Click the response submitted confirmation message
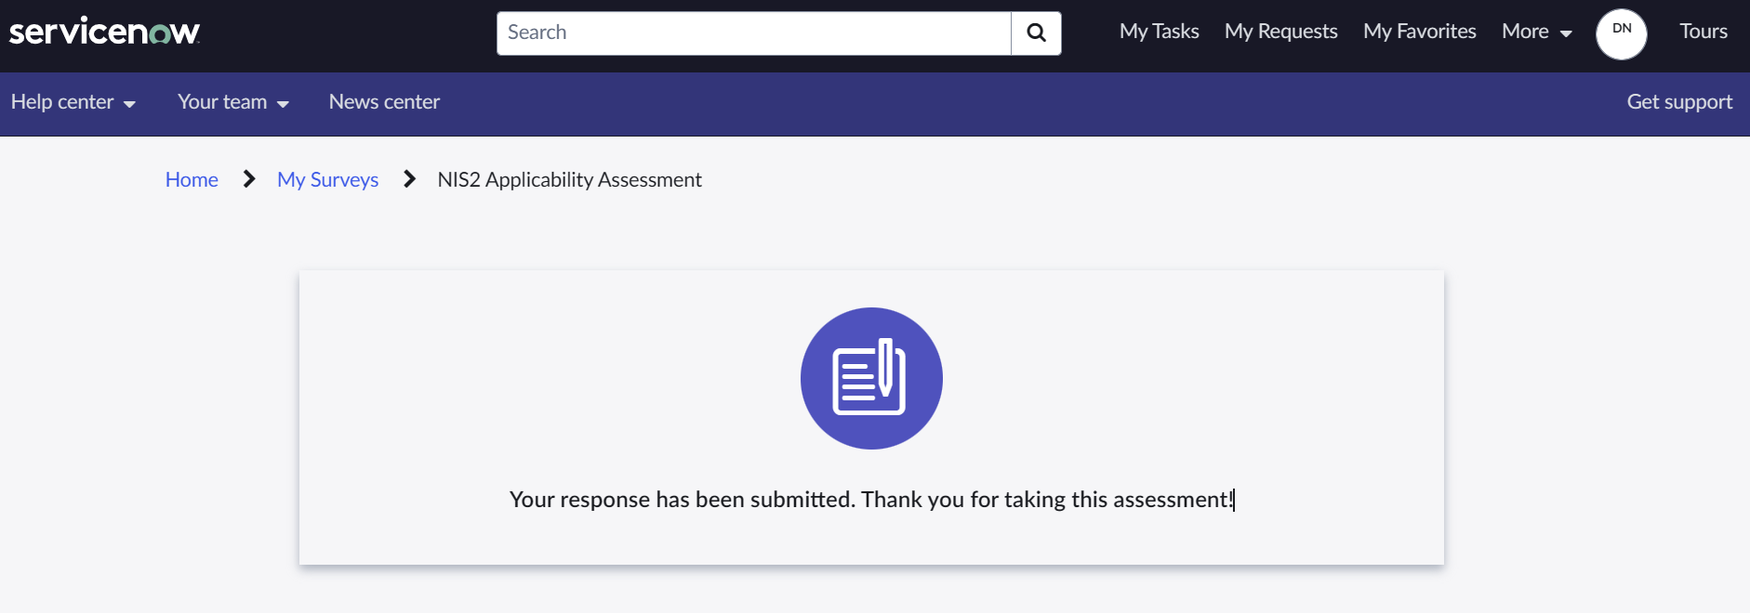Image resolution: width=1750 pixels, height=613 pixels. click(871, 500)
